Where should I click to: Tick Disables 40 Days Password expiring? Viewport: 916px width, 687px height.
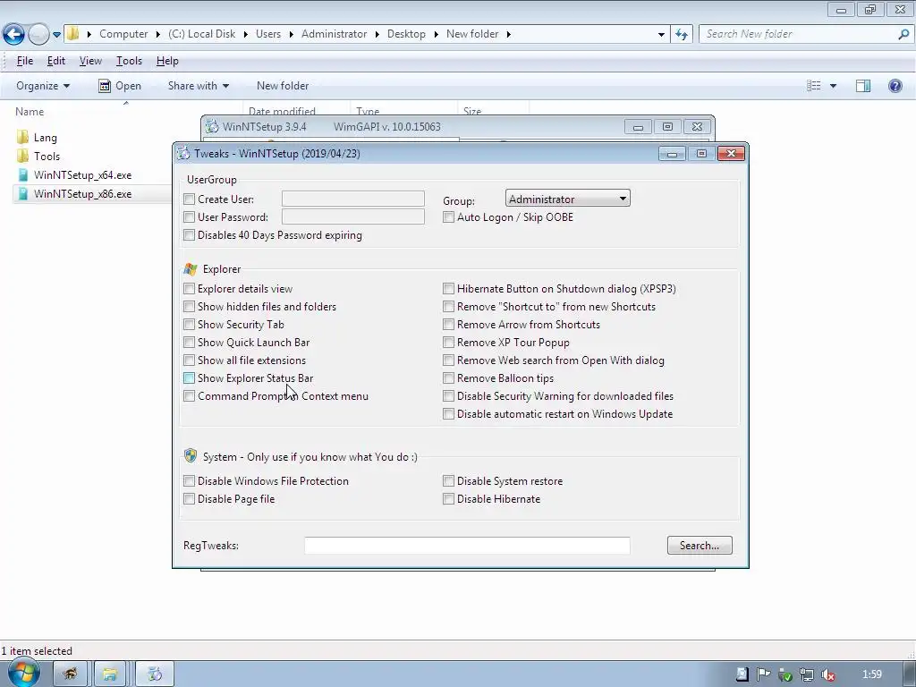(189, 235)
